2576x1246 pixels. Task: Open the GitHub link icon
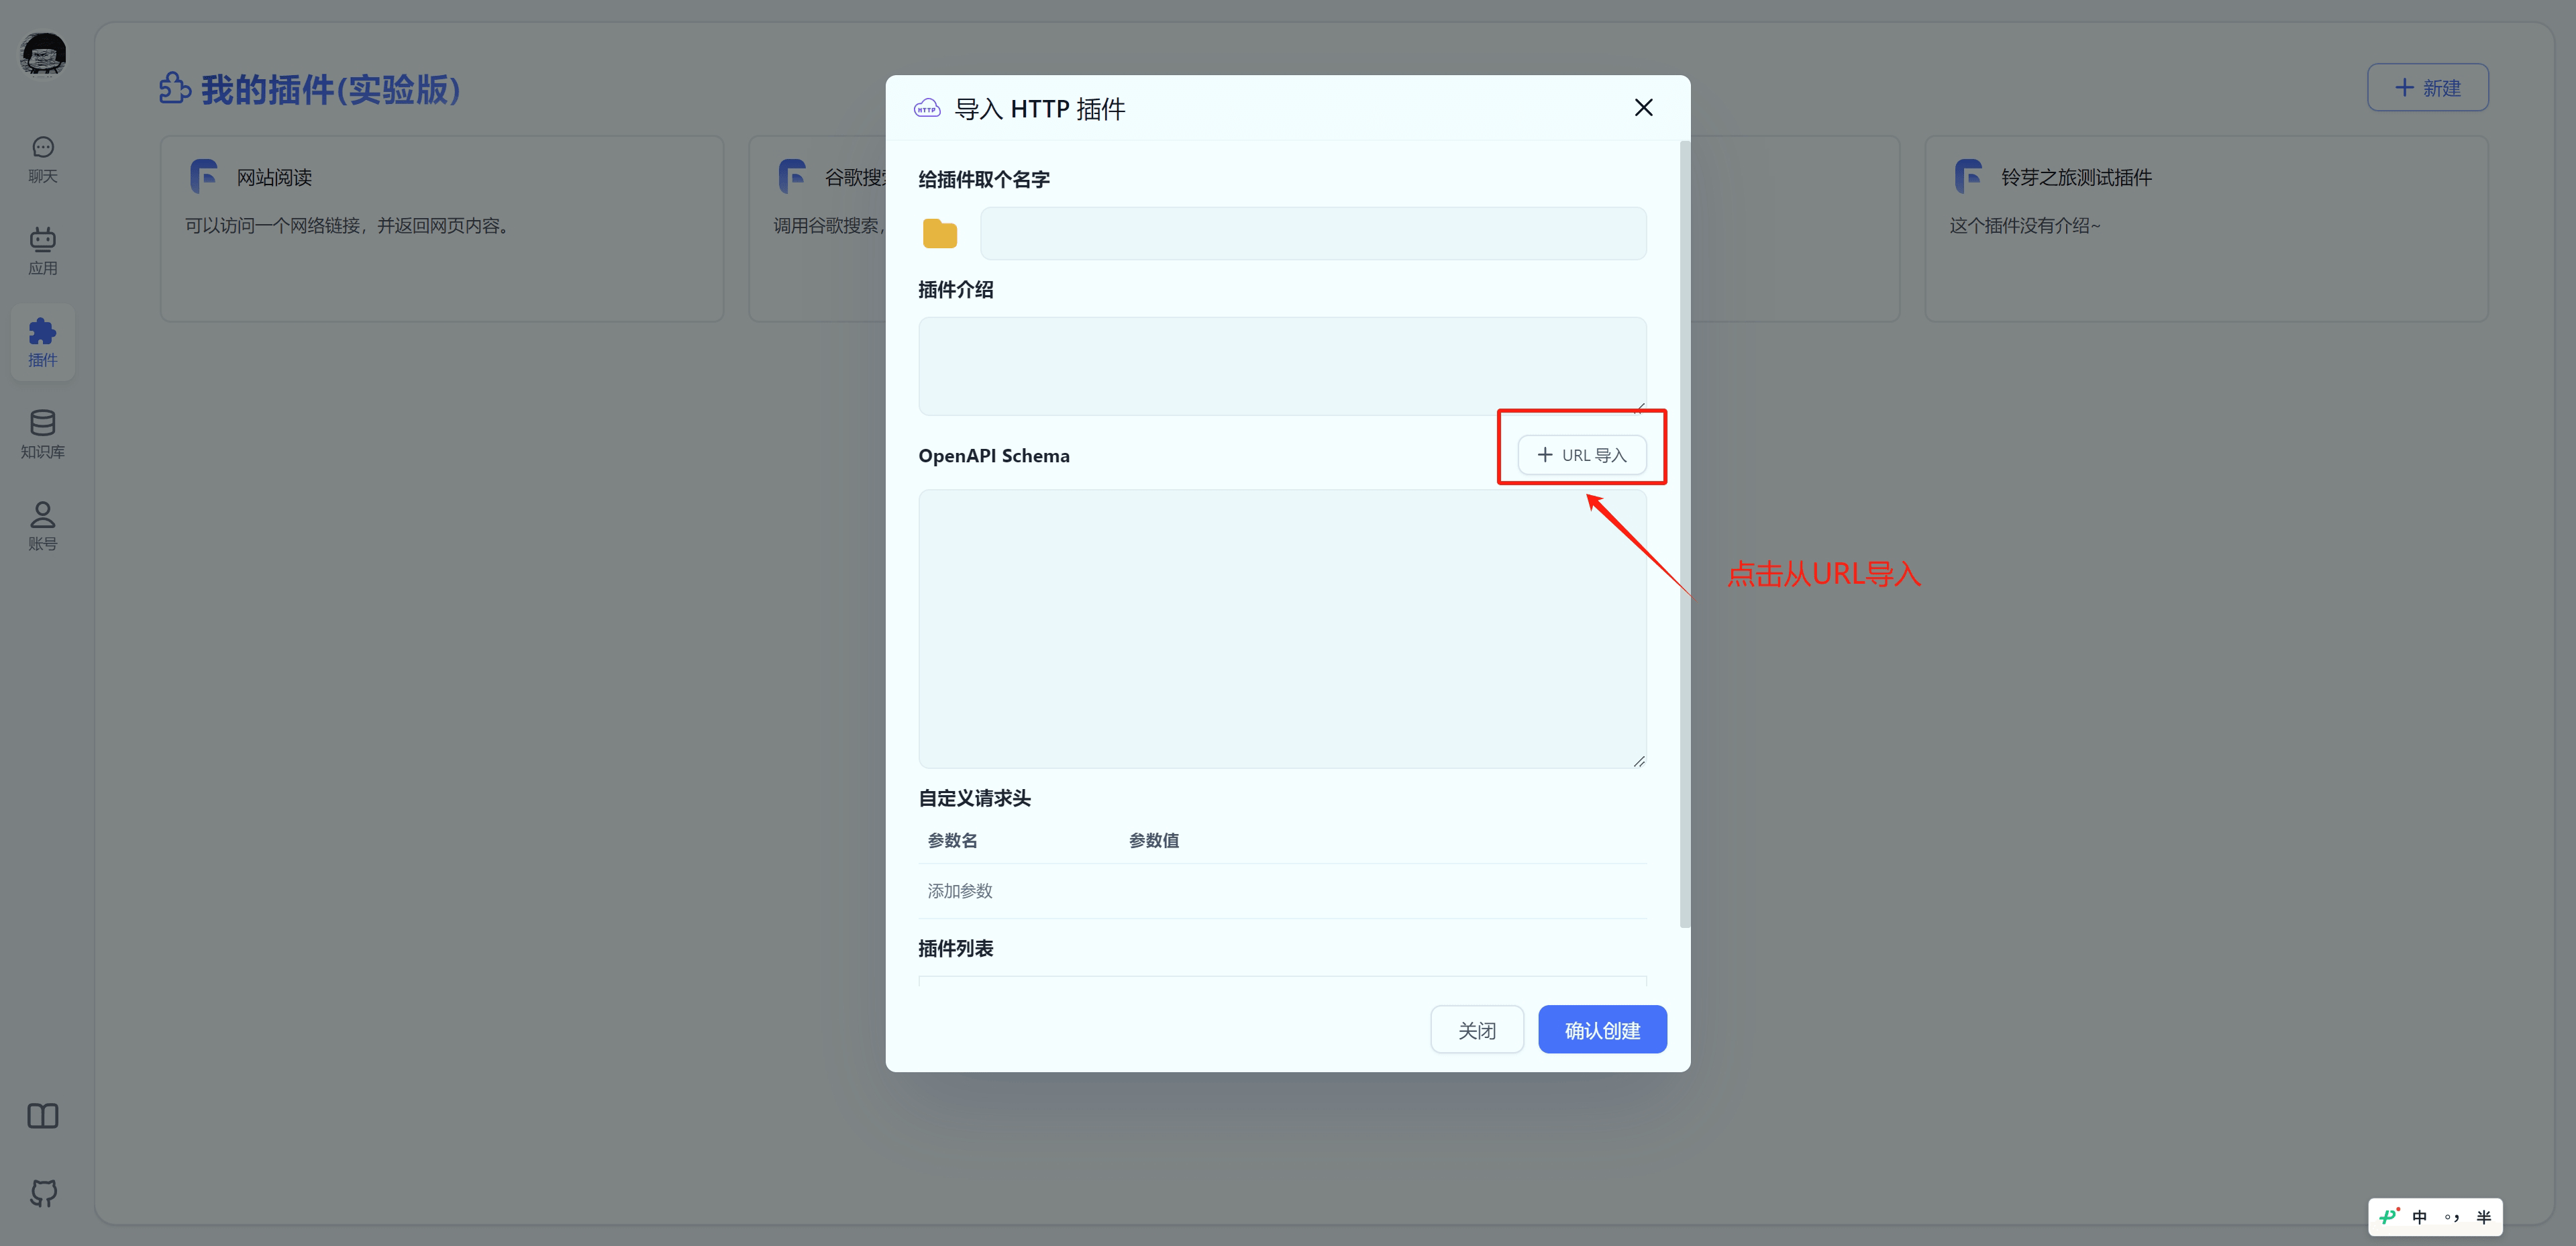point(42,1192)
